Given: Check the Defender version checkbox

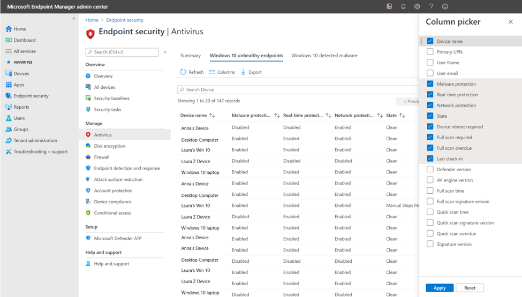Looking at the screenshot, I should [x=430, y=169].
